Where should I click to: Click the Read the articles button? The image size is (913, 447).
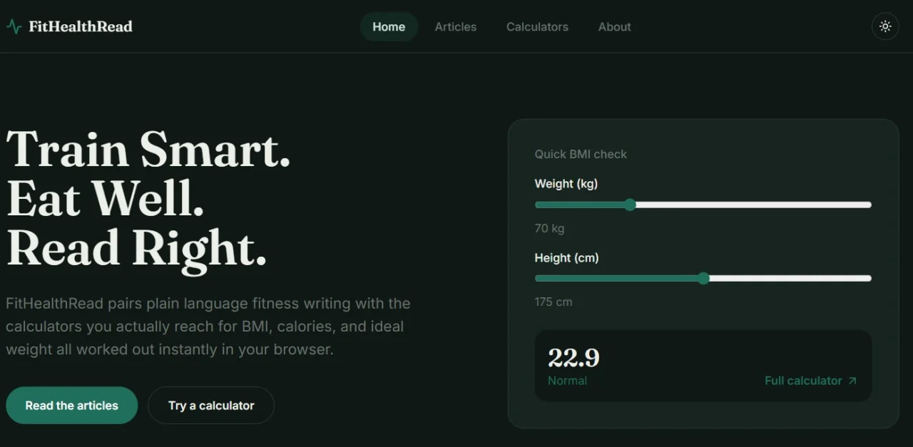pos(71,405)
